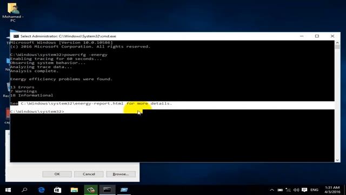Click the energy-report.html path text
This screenshot has width=346, height=195.
click(x=72, y=103)
